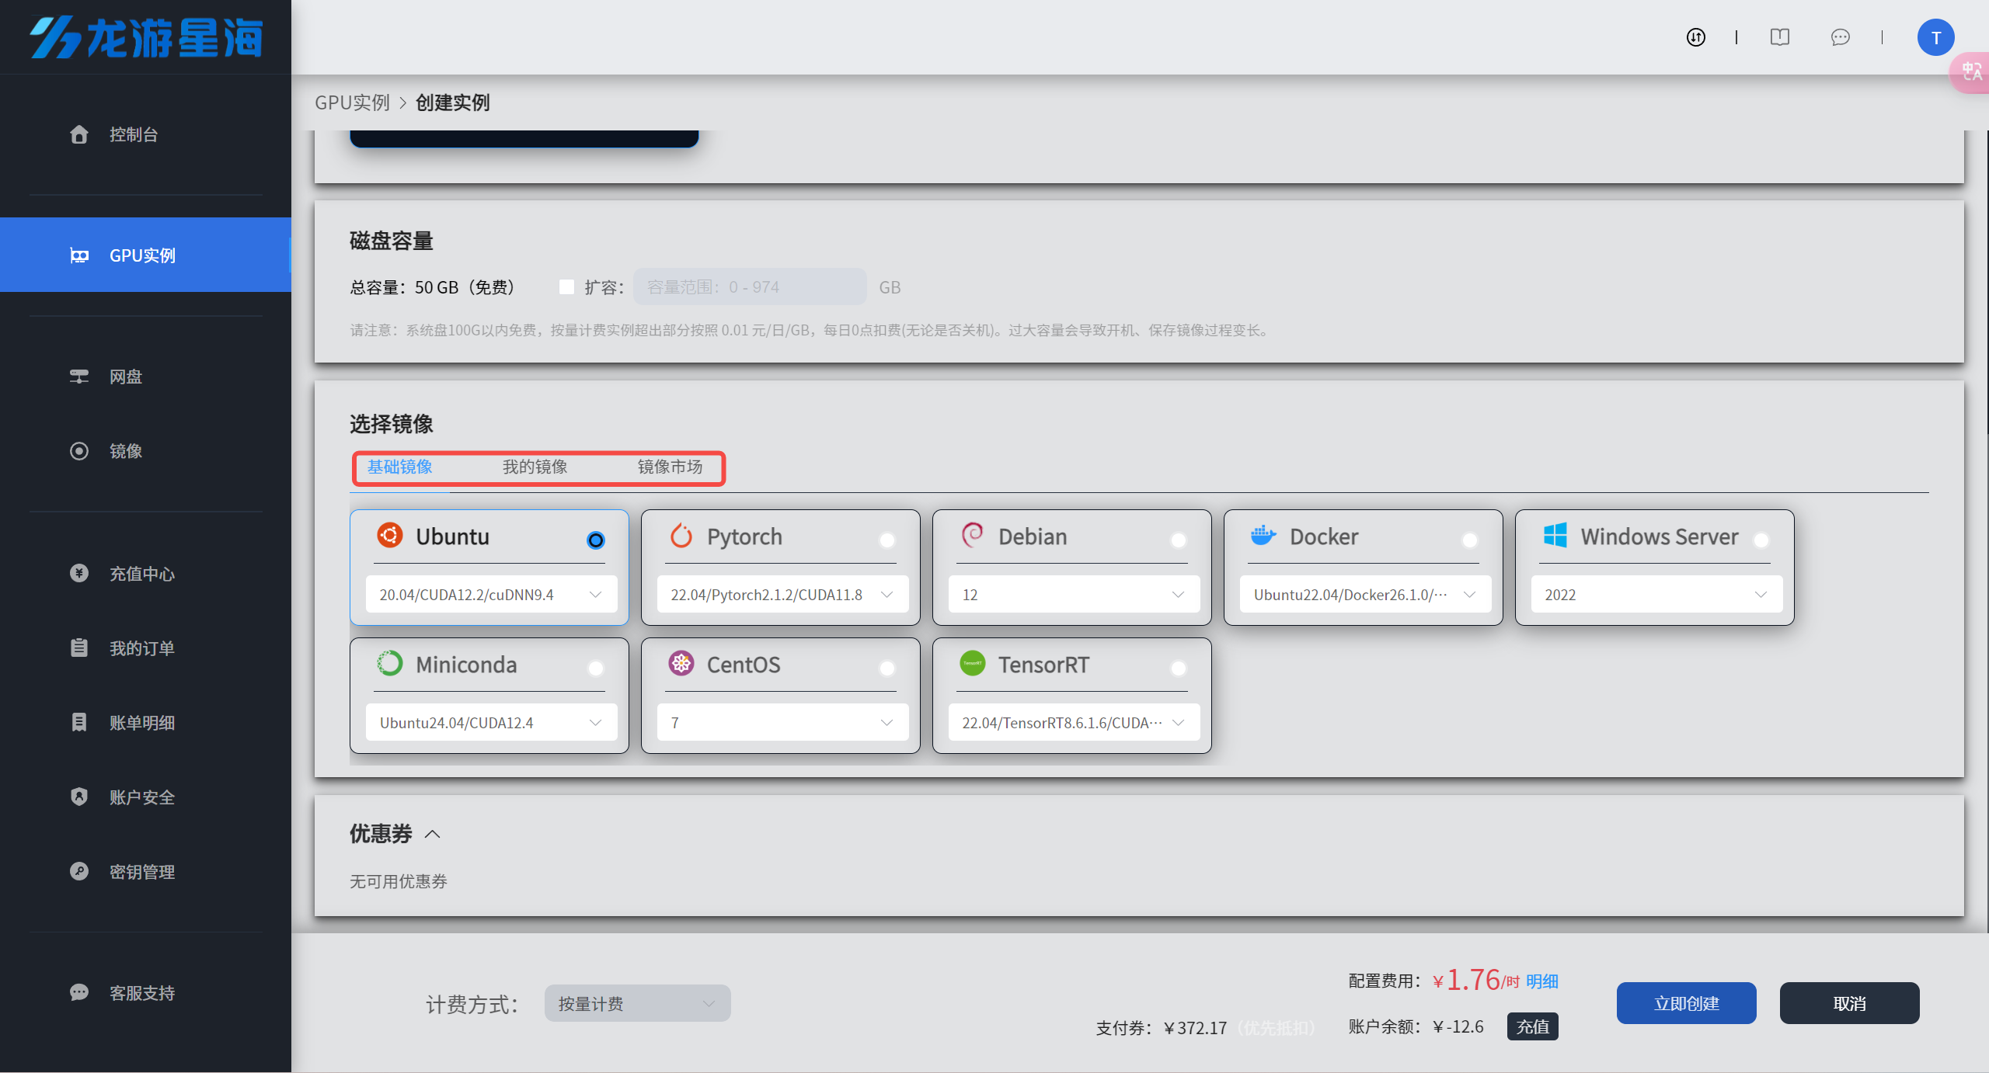Click the disk expansion capacity input field
The width and height of the screenshot is (1989, 1073).
[x=749, y=287]
